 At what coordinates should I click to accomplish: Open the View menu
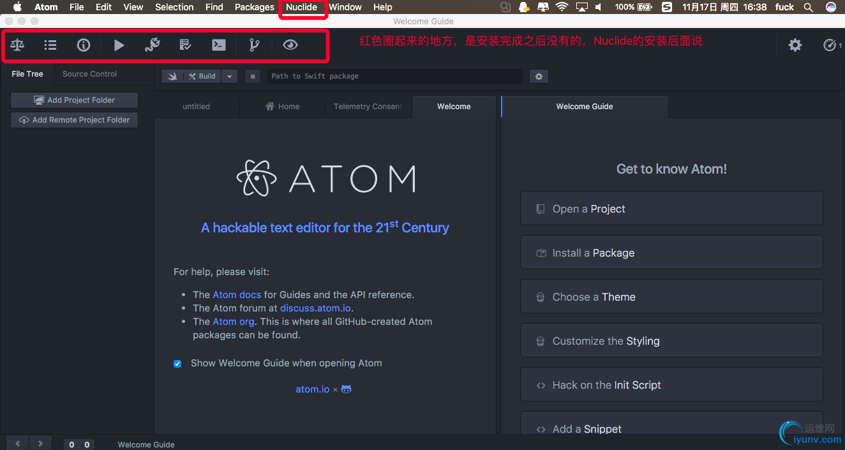click(133, 7)
